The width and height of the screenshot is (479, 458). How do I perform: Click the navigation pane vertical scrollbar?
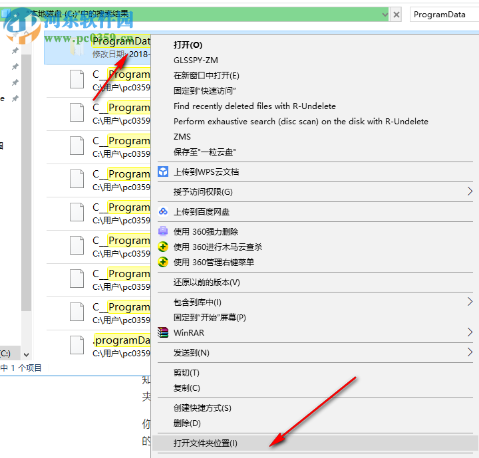click(26, 183)
